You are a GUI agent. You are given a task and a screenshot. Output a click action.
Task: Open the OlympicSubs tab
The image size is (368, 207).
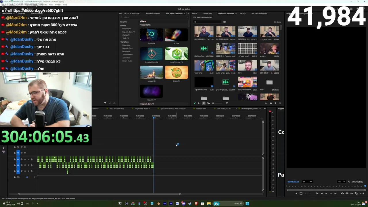click(x=207, y=14)
